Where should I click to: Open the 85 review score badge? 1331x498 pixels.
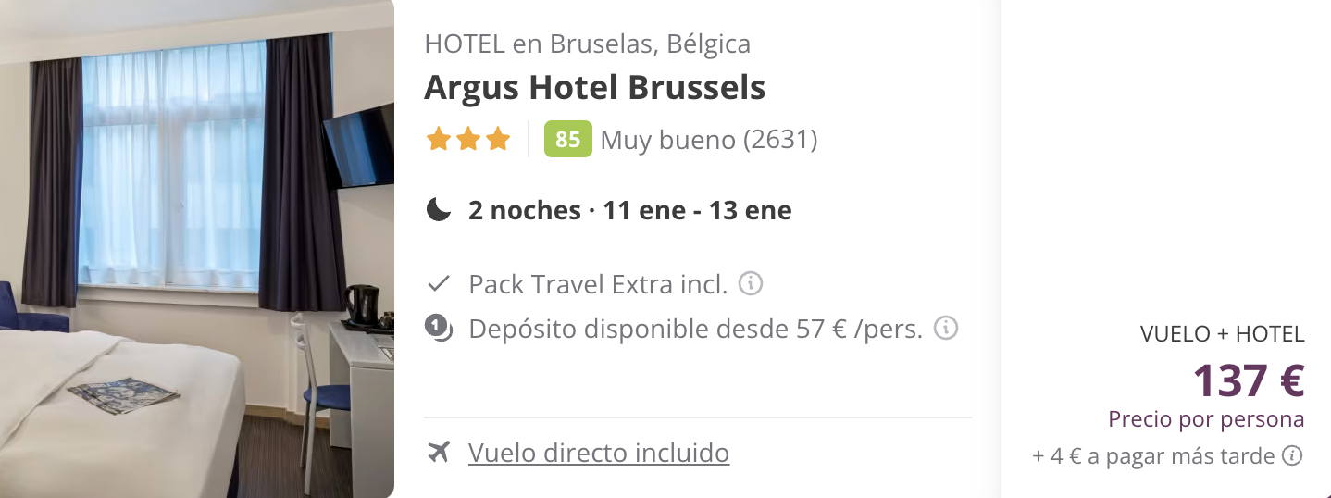point(568,139)
